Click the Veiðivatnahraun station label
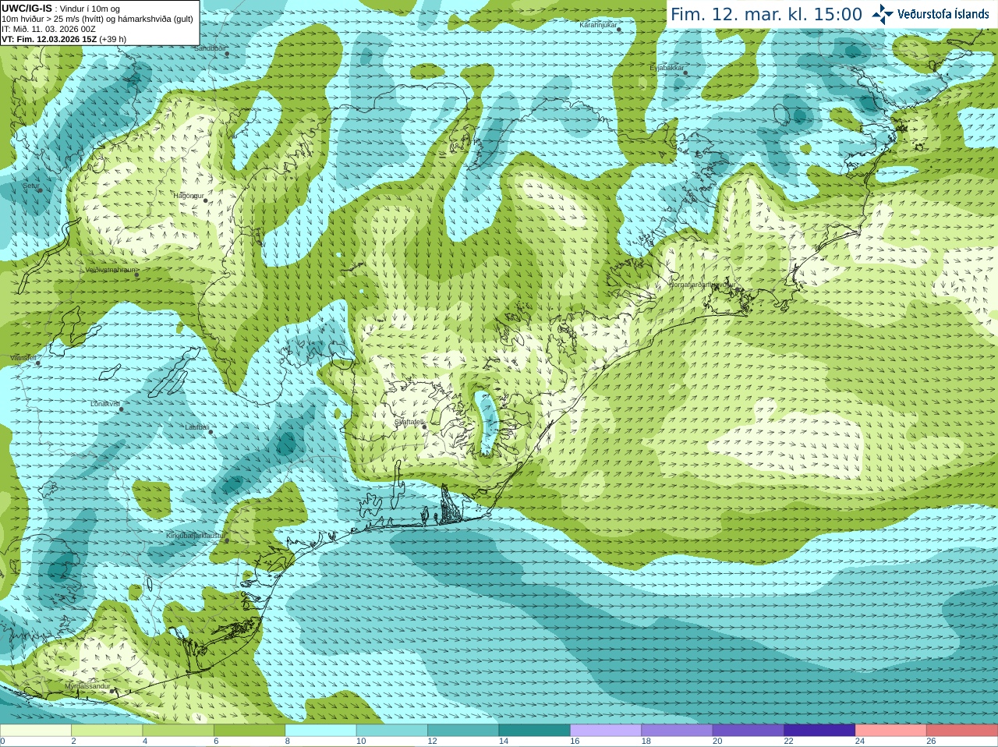 tap(110, 270)
